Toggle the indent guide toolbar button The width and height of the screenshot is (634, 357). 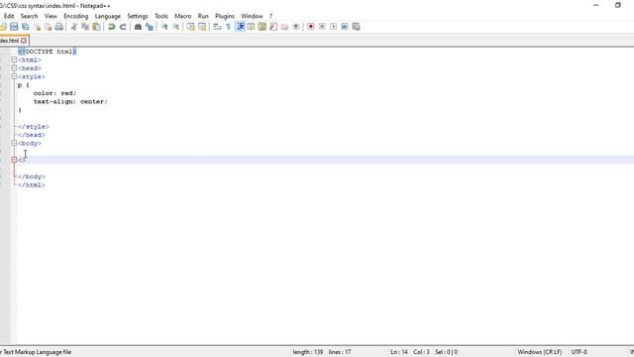(240, 27)
